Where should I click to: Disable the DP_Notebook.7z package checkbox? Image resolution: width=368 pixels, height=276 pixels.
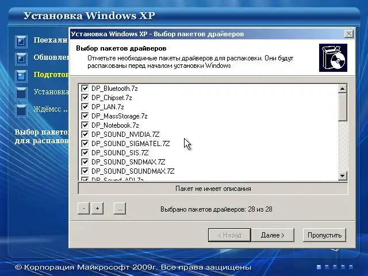coord(85,125)
